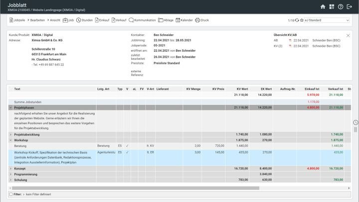Expand the Konzept row
Screen dimensions: 359x202
11,169
